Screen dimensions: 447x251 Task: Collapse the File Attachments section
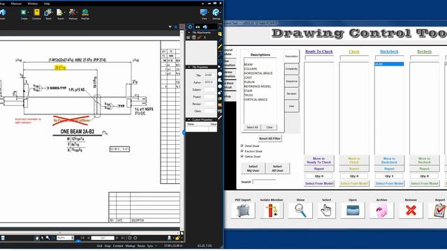click(x=189, y=33)
